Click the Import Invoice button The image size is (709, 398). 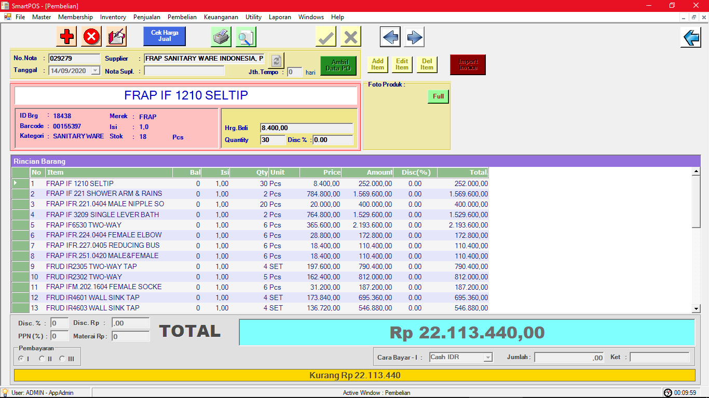(x=468, y=65)
